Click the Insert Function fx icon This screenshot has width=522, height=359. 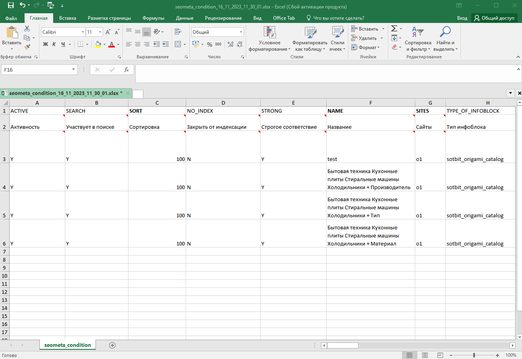tap(126, 70)
